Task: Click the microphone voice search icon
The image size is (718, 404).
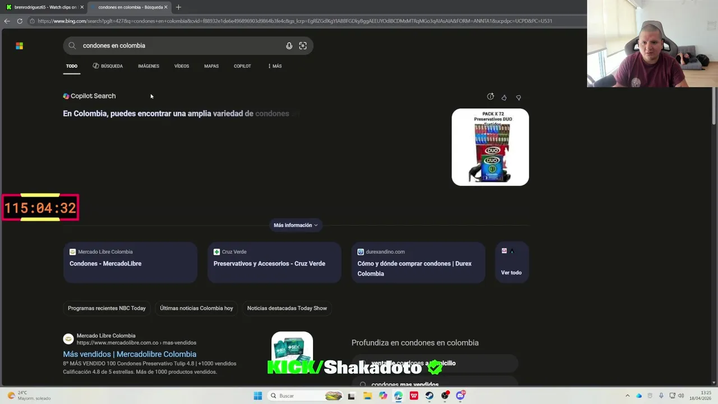Action: (x=289, y=45)
